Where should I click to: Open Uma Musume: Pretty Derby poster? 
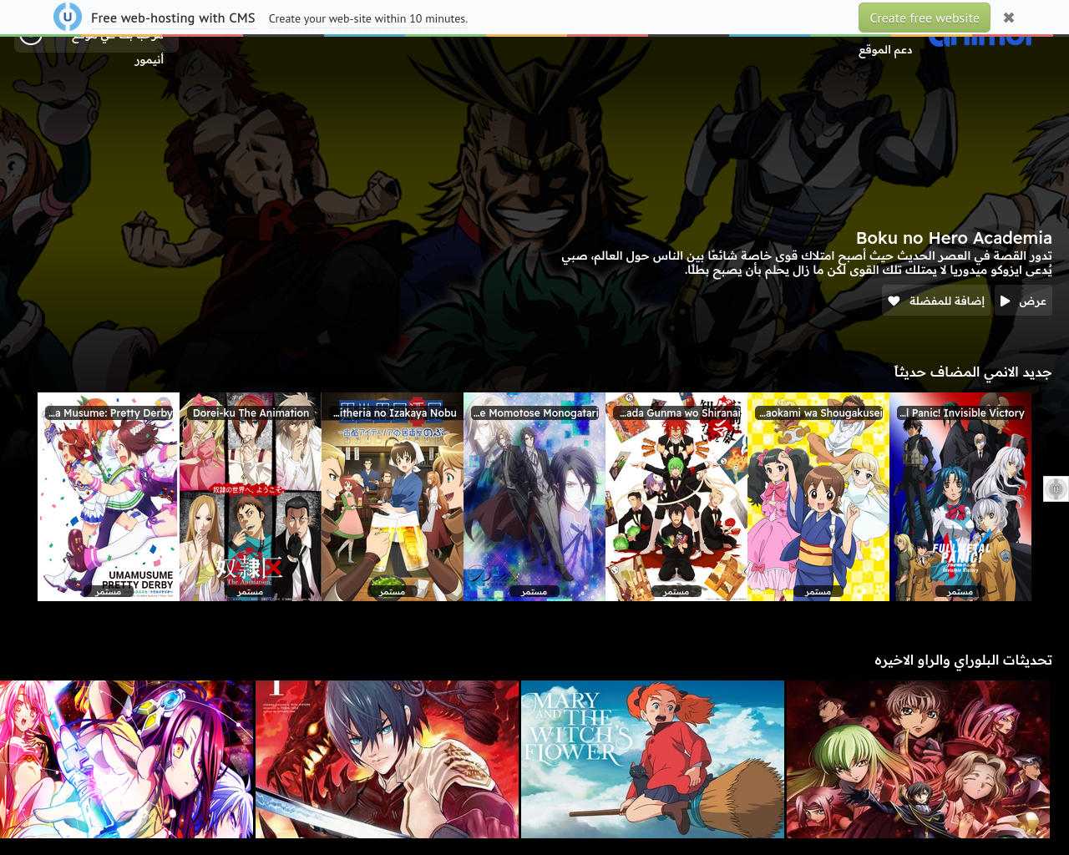(109, 497)
